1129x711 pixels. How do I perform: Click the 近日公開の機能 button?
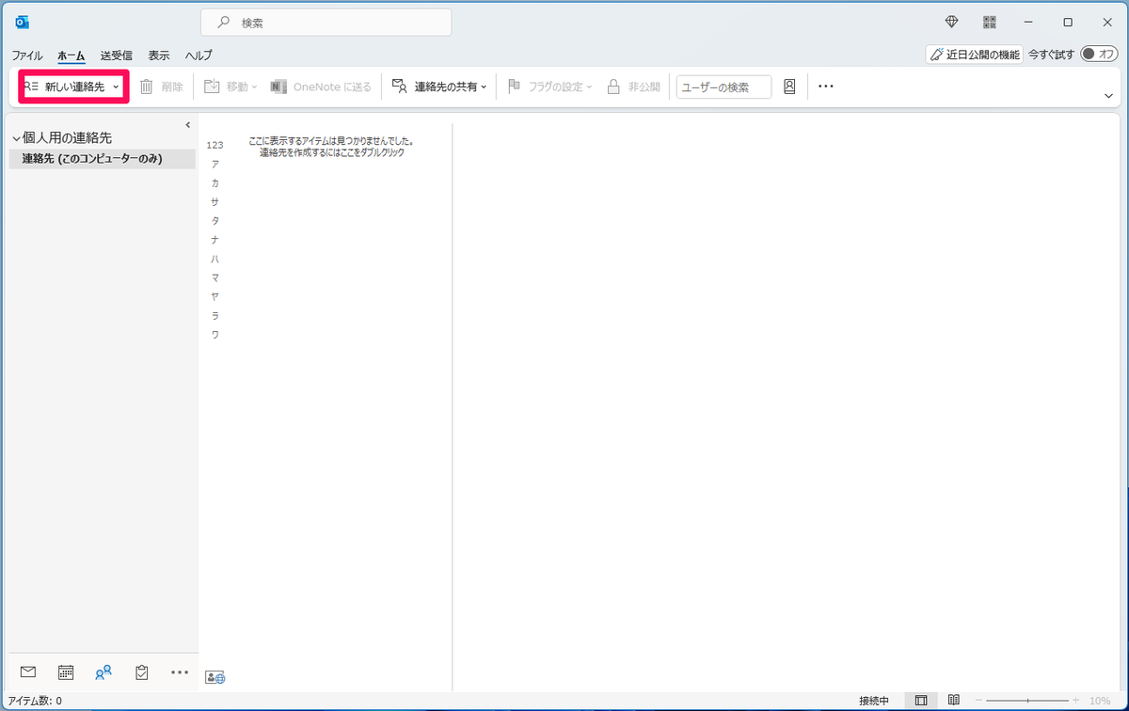pos(974,55)
